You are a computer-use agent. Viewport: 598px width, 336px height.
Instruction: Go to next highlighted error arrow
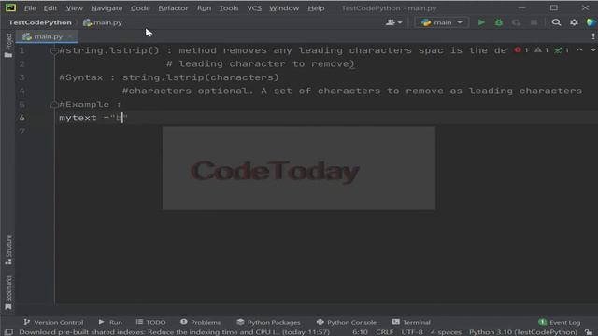(593, 49)
